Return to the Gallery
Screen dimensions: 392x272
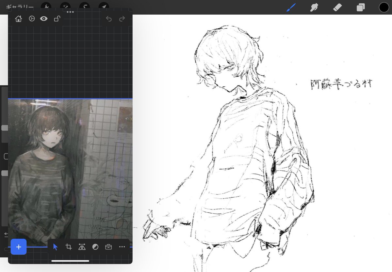tap(20, 7)
